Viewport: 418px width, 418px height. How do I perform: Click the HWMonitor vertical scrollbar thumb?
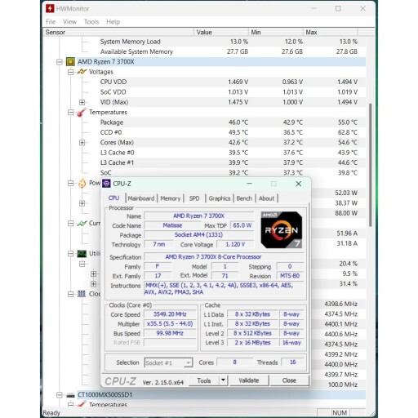click(370, 165)
